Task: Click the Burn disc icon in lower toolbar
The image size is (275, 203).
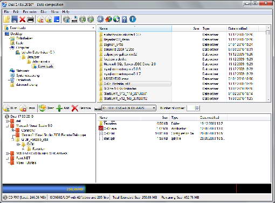Action: 6,108
